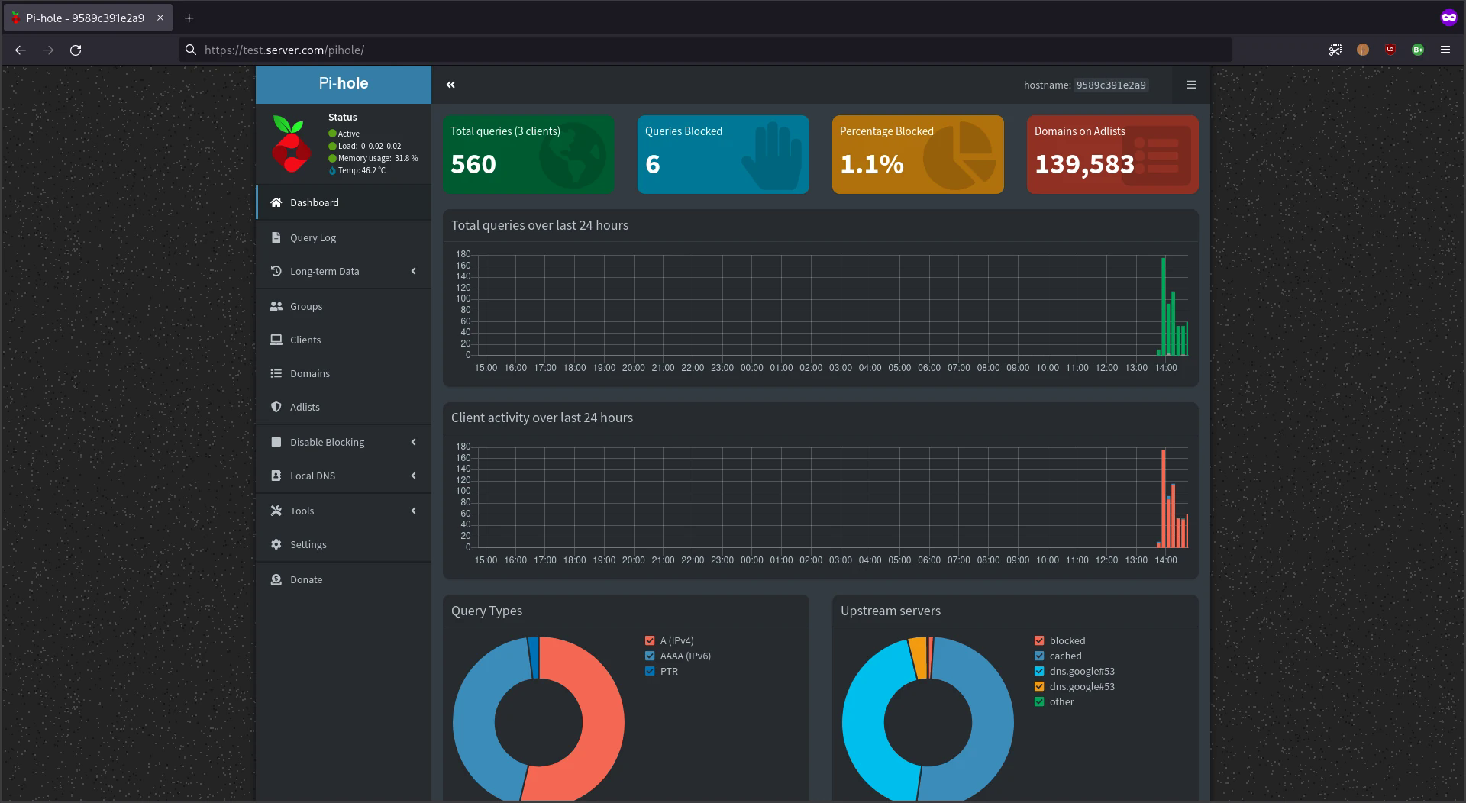Click the Long-term Data history icon
This screenshot has height=803, width=1466.
(276, 271)
